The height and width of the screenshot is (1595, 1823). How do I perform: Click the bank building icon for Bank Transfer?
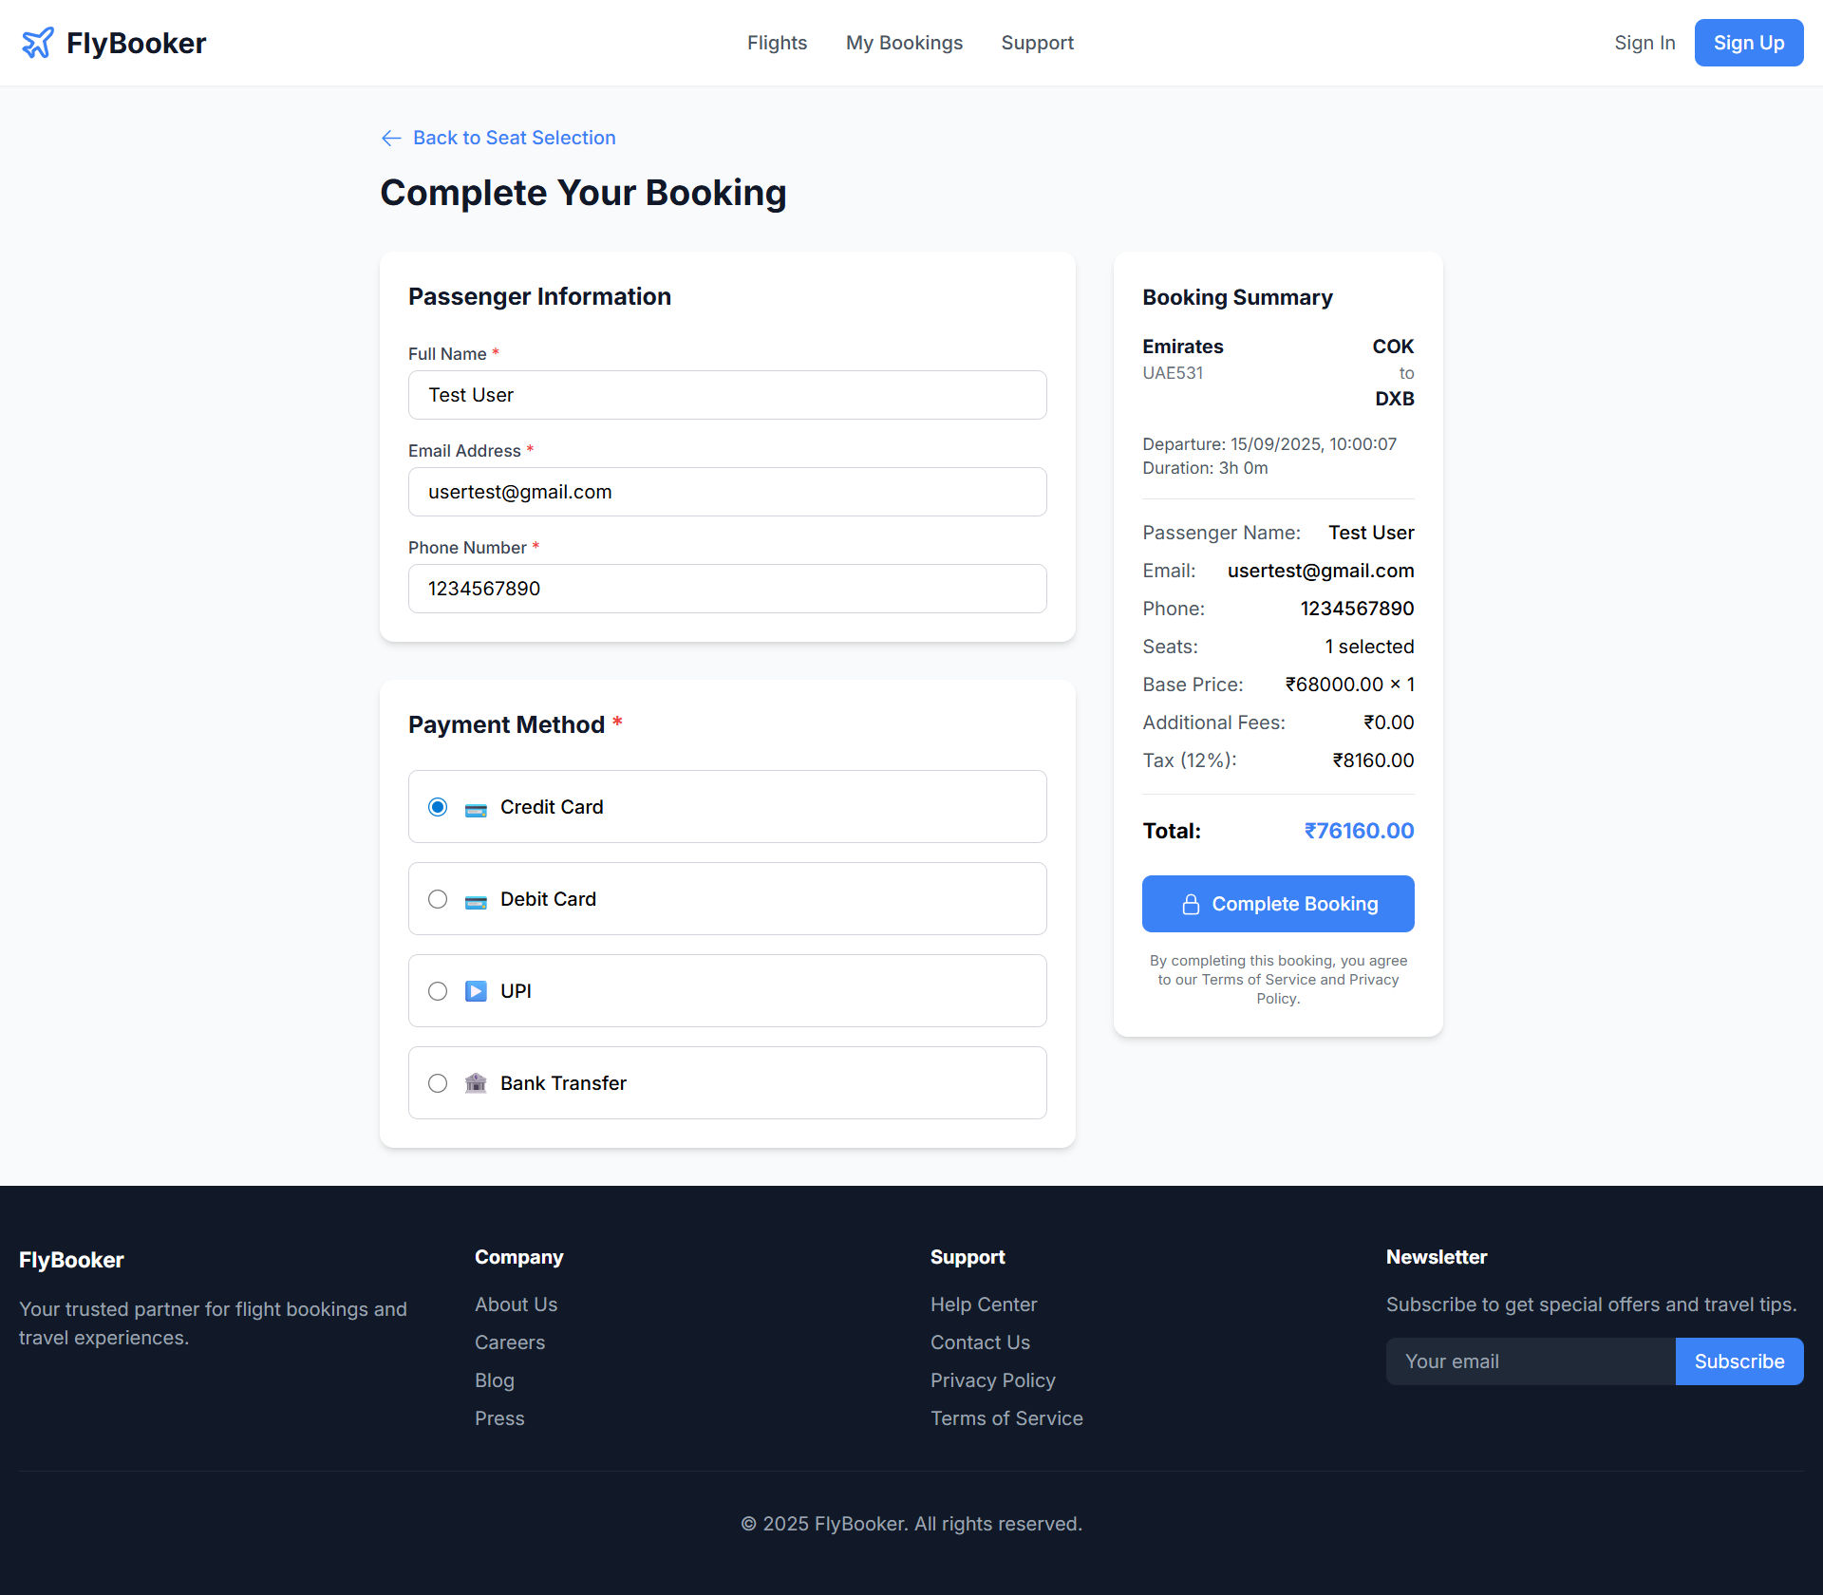click(x=476, y=1082)
